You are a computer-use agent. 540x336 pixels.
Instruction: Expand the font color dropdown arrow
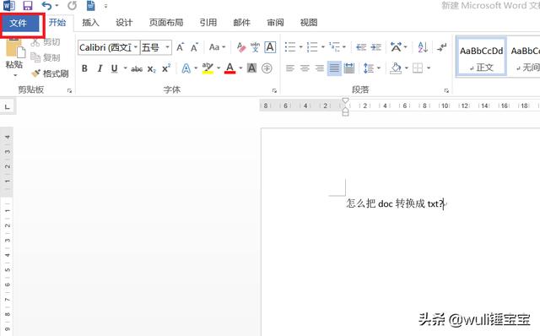click(240, 68)
